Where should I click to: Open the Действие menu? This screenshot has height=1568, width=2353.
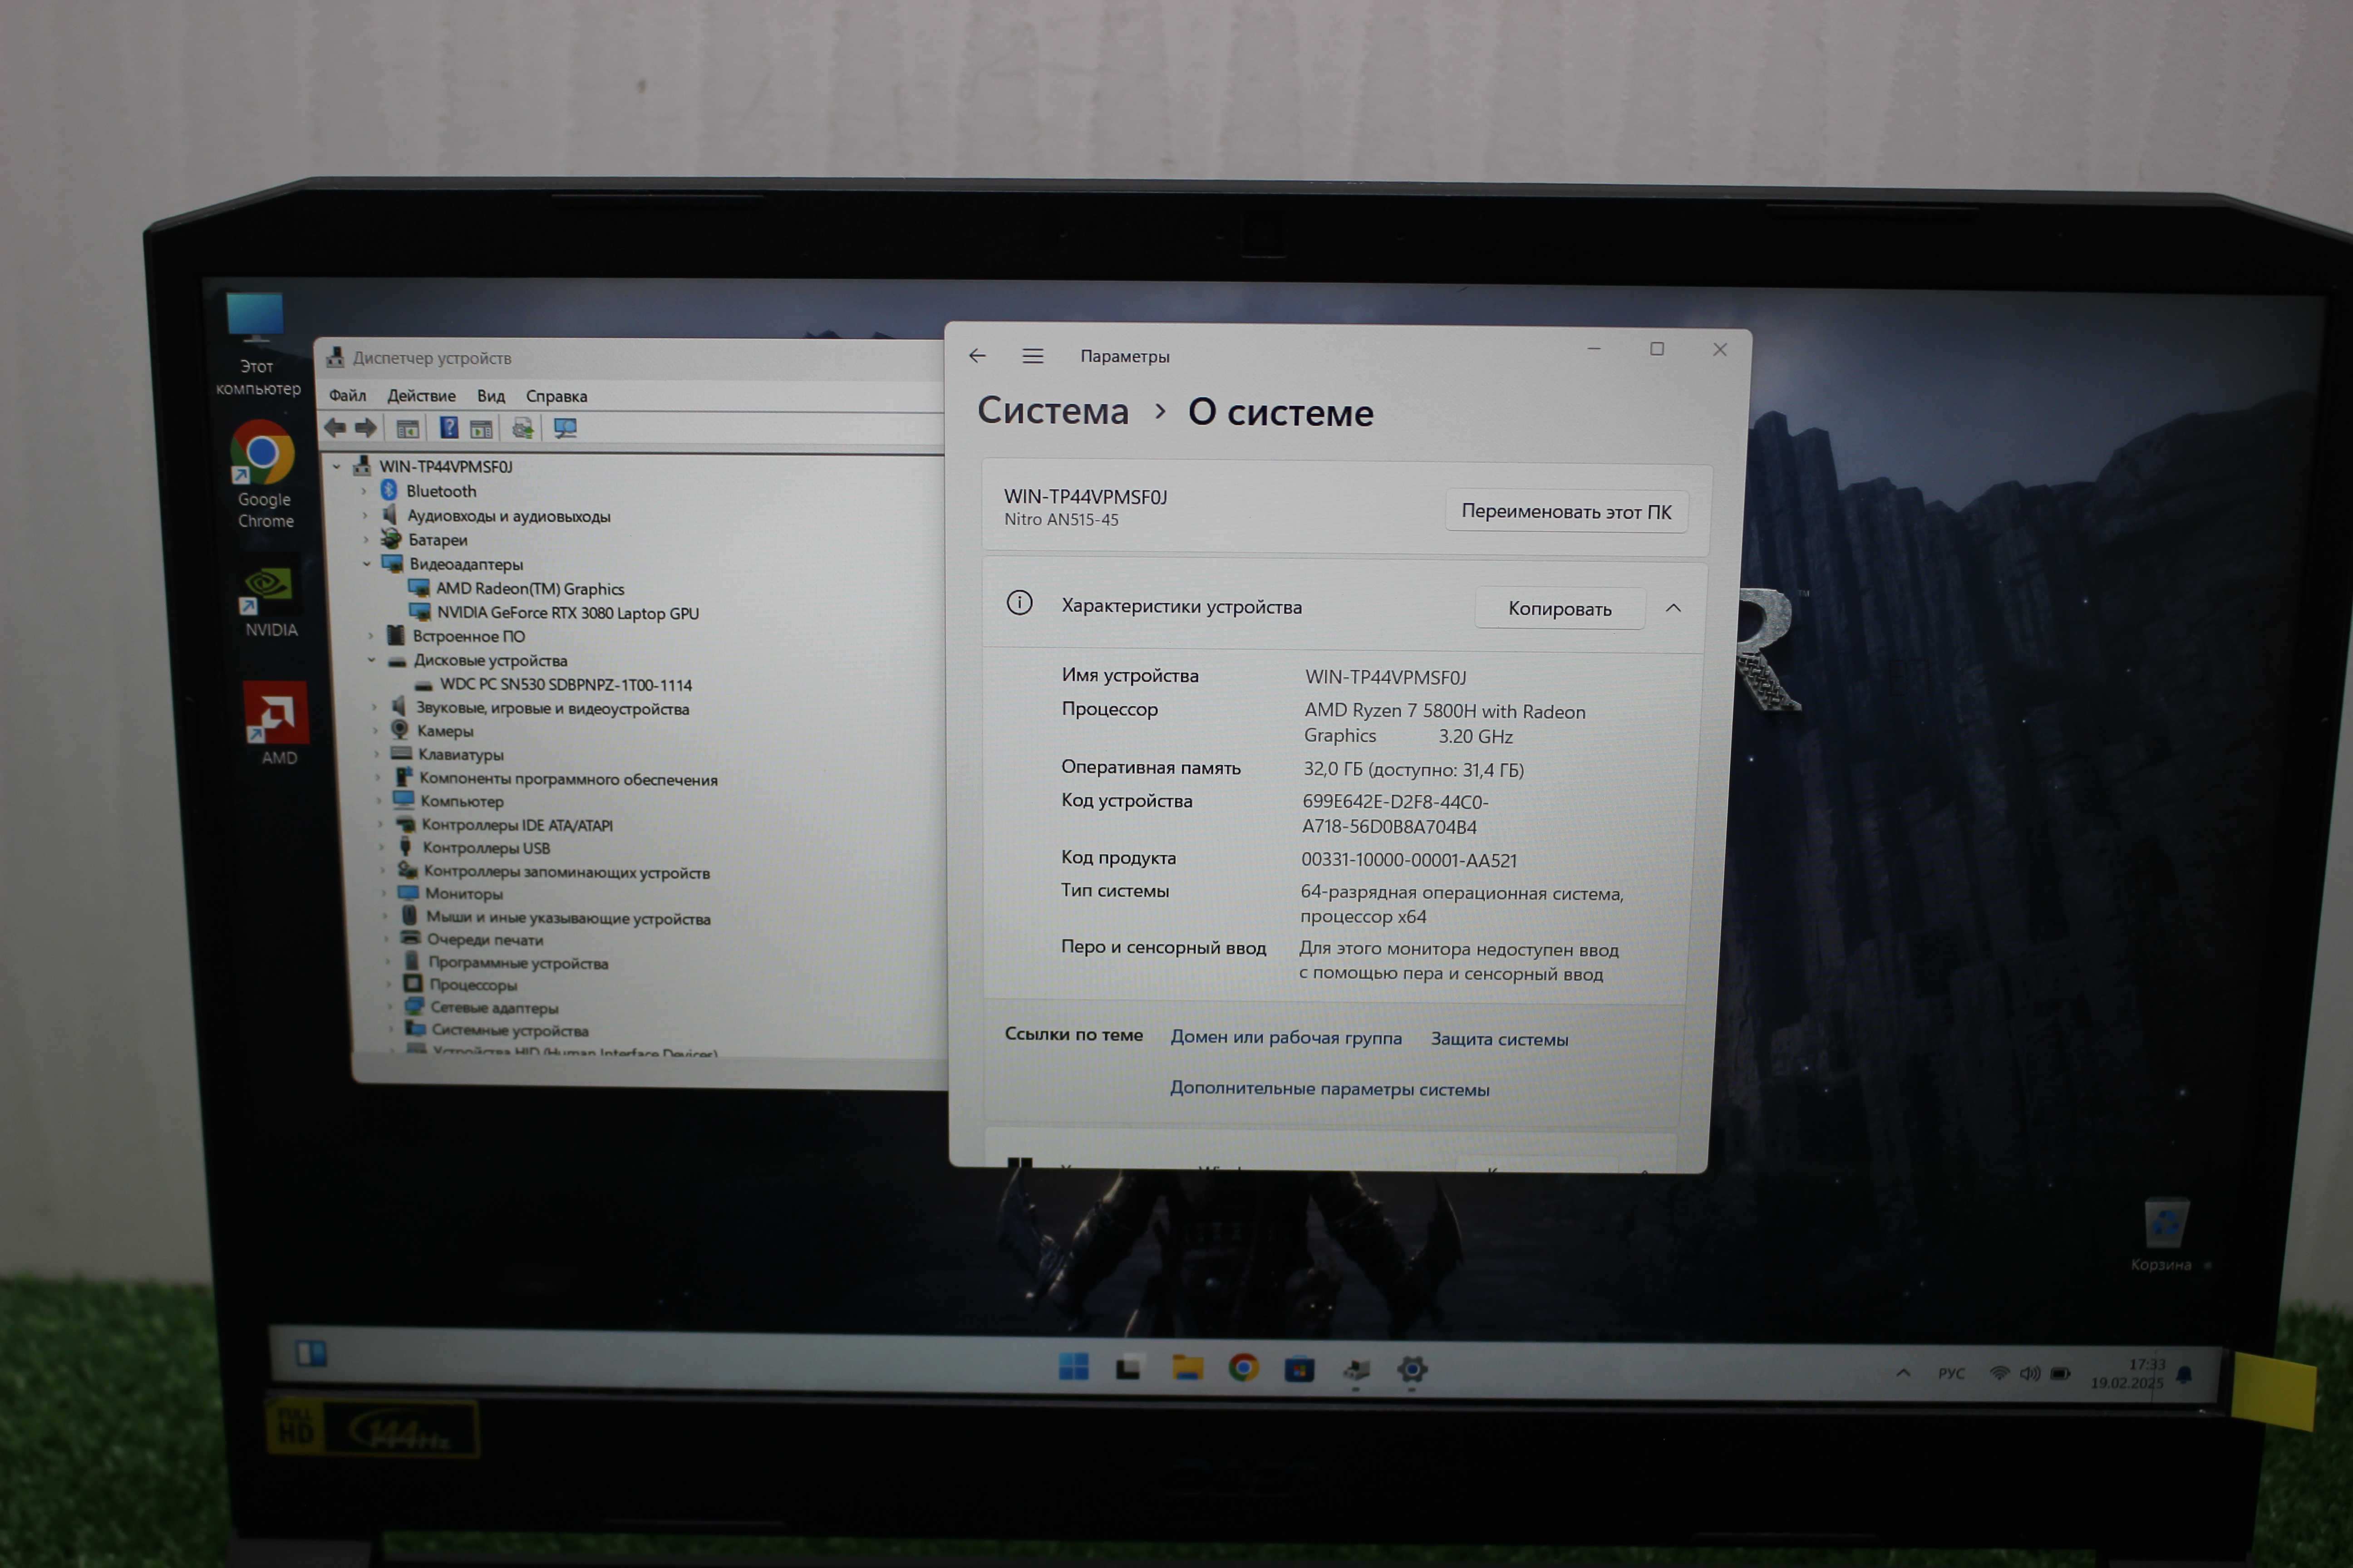(x=421, y=396)
